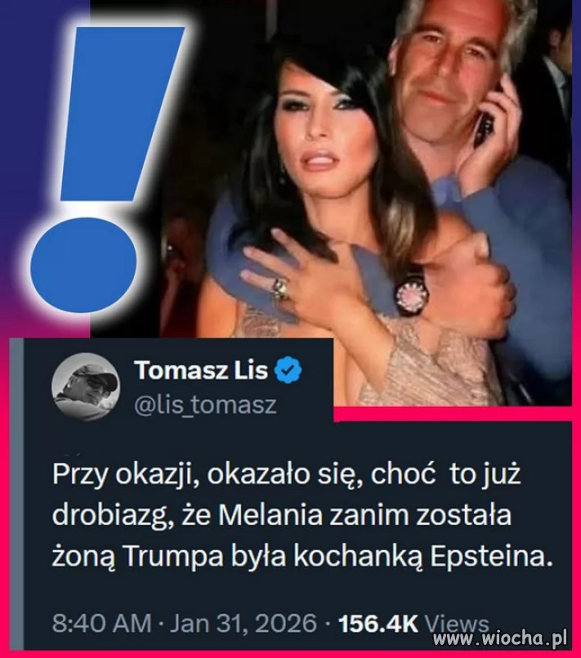Click the blue verified checkmark badge
This screenshot has width=581, height=658.
click(288, 370)
